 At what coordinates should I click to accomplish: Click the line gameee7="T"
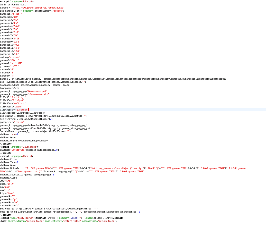[7, 76]
